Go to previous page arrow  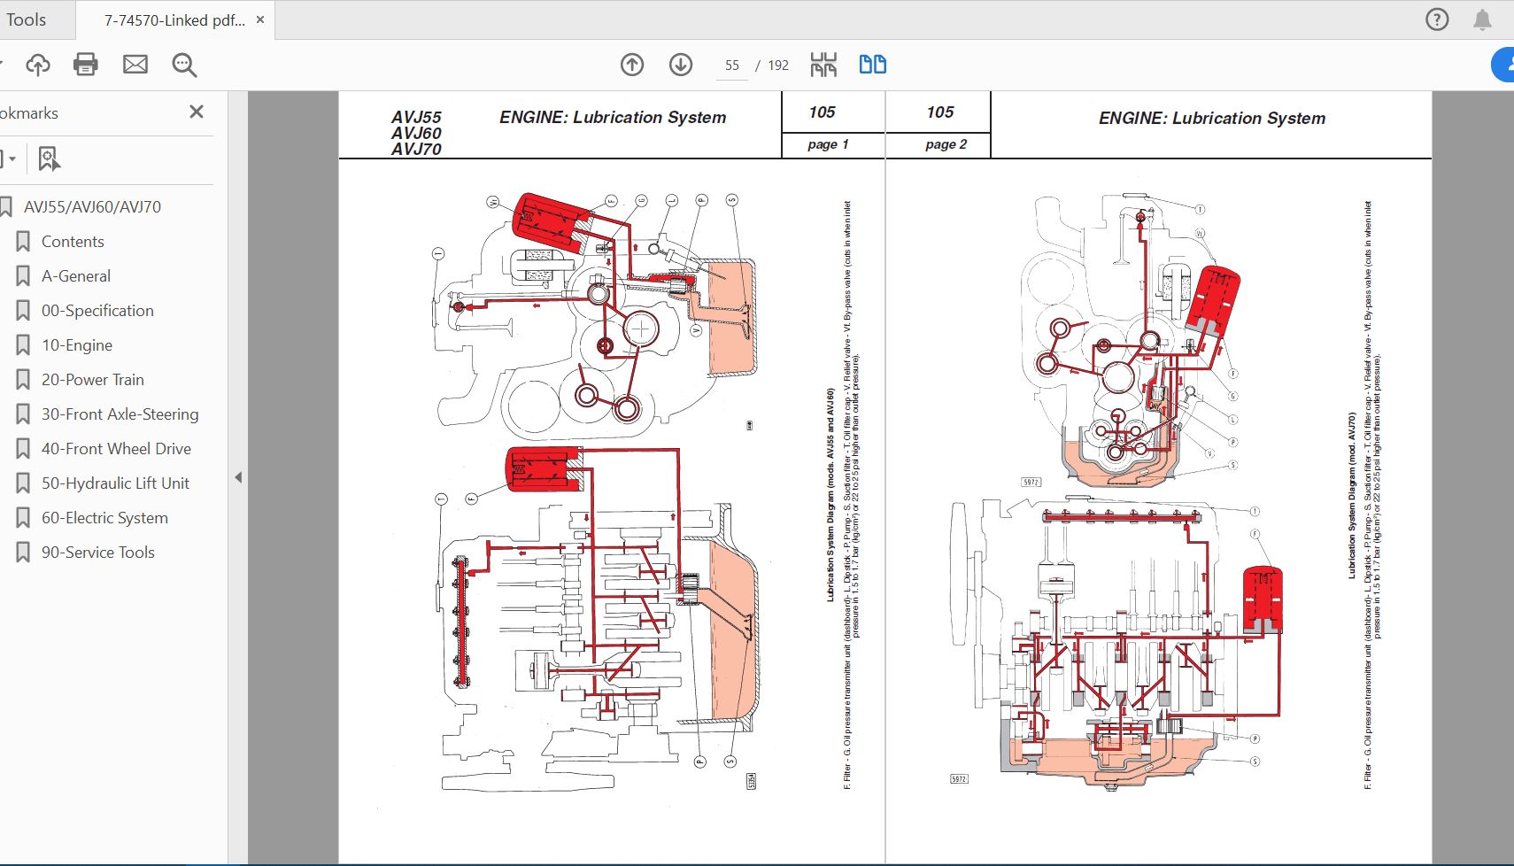pos(632,65)
